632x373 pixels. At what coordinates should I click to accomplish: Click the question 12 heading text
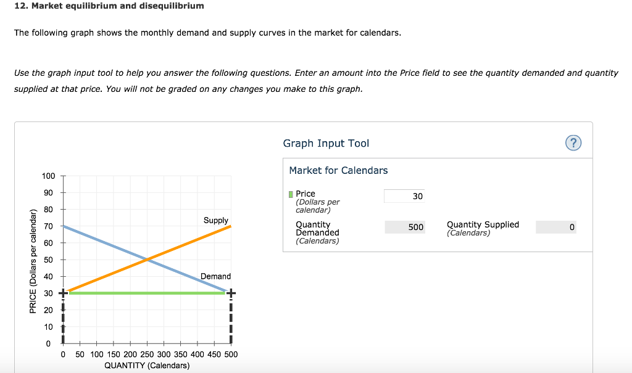(108, 6)
